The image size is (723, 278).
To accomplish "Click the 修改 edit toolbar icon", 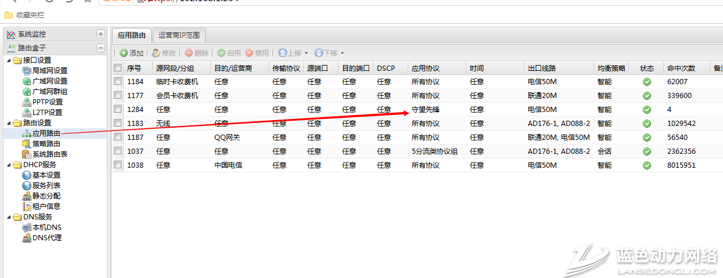I will pos(156,53).
